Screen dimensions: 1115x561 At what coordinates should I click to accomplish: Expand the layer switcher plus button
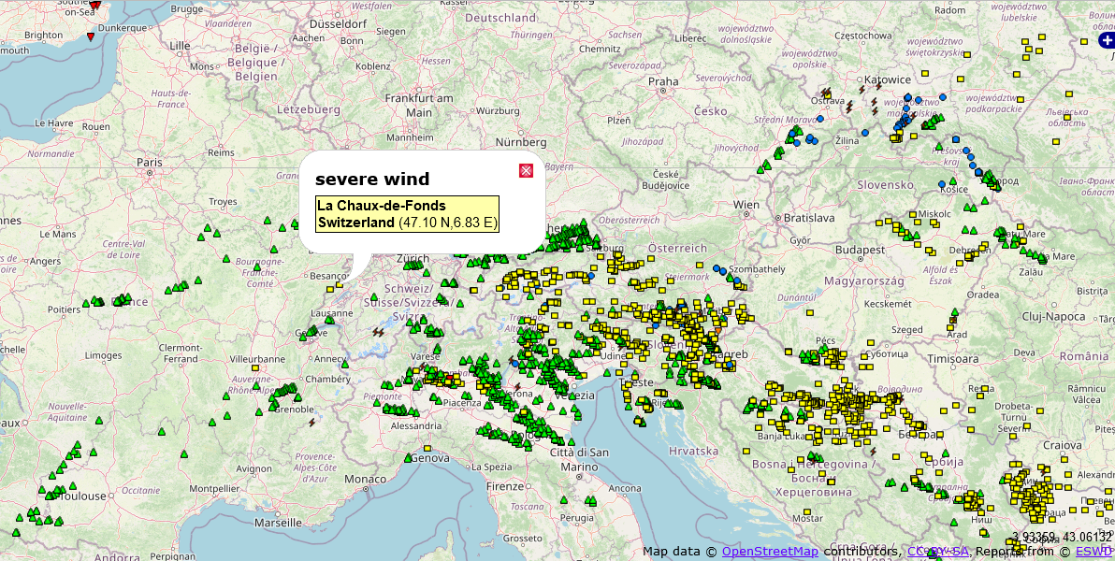(1107, 41)
